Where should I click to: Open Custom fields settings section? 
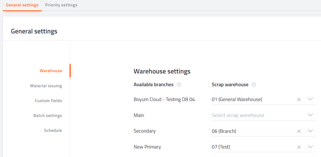click(48, 101)
